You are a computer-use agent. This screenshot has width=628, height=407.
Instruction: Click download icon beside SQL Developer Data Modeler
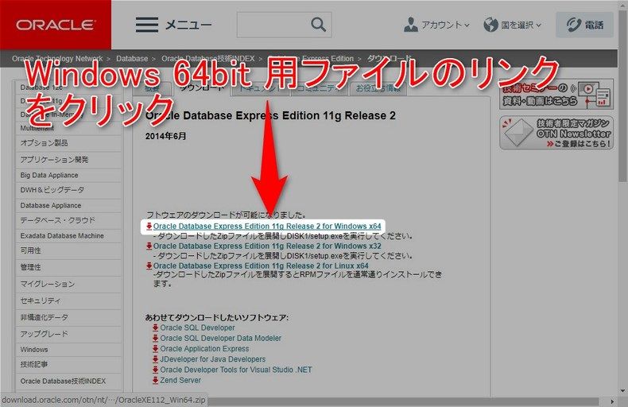155,338
